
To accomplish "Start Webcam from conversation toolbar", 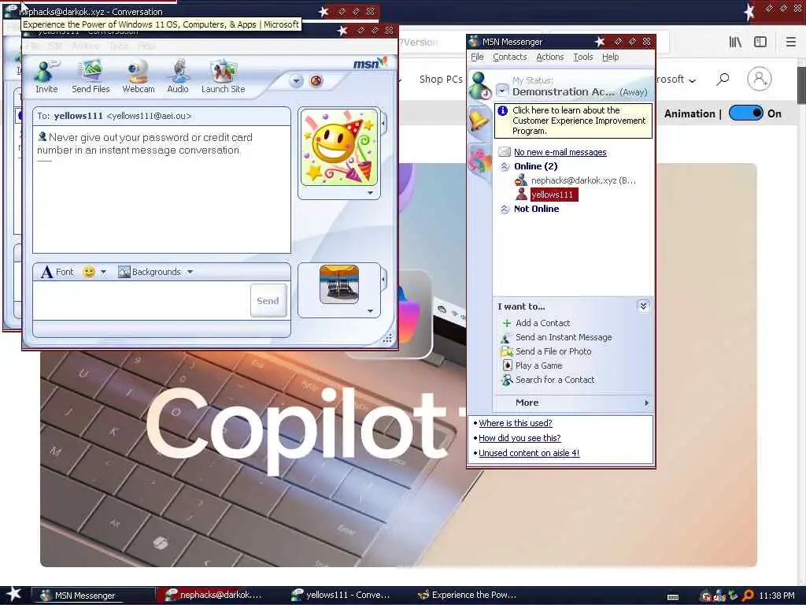I will (x=139, y=76).
